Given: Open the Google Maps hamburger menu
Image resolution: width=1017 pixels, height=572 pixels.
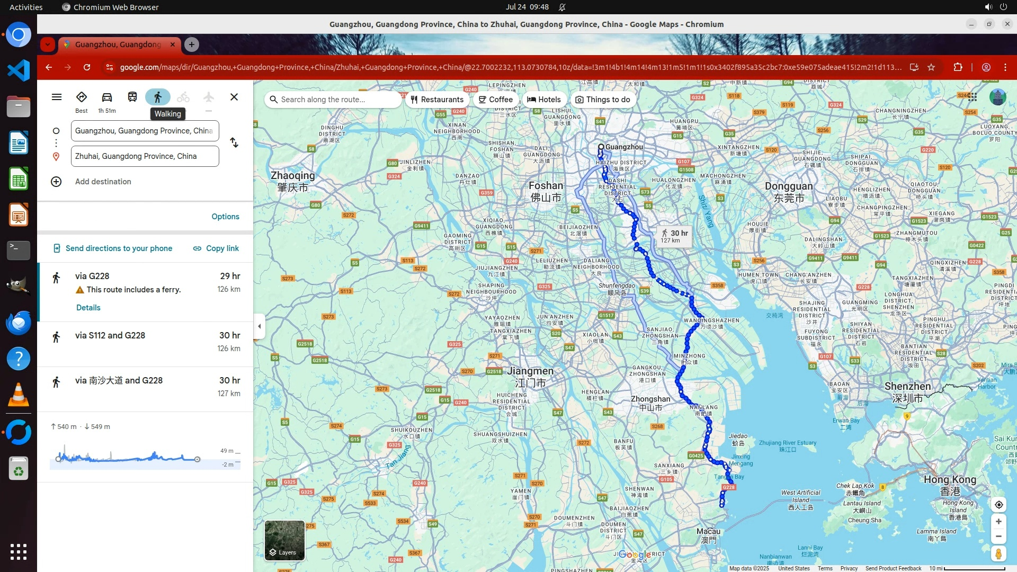Looking at the screenshot, I should (57, 97).
